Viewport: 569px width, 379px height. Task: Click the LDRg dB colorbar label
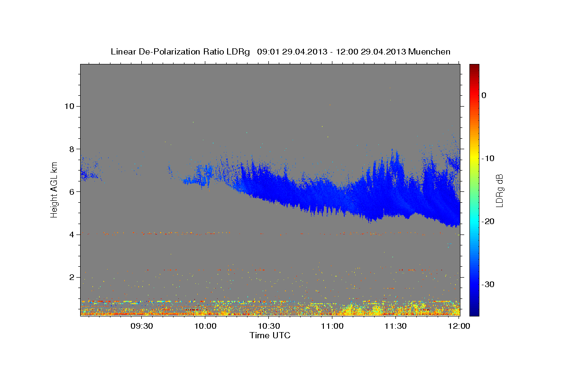coord(499,190)
